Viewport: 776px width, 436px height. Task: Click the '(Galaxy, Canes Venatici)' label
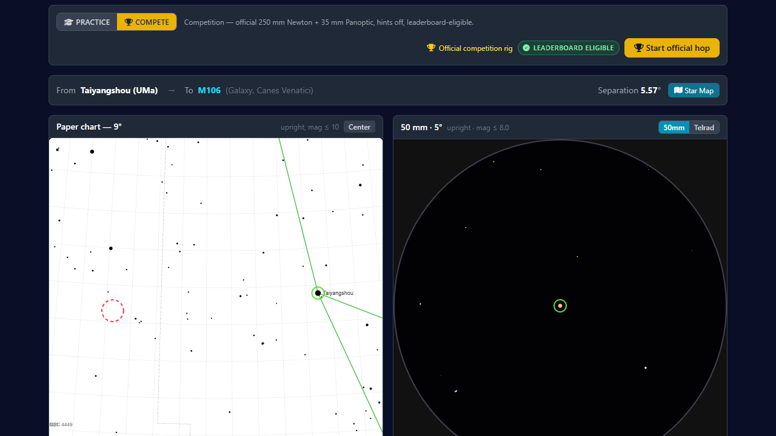269,90
